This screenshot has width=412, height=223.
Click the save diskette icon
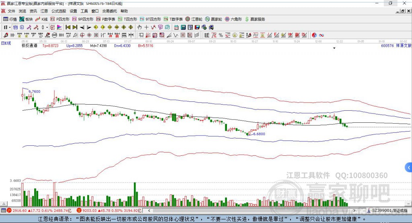click(197, 27)
